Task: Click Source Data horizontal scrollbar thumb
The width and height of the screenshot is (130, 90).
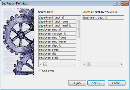Action: coord(45,64)
